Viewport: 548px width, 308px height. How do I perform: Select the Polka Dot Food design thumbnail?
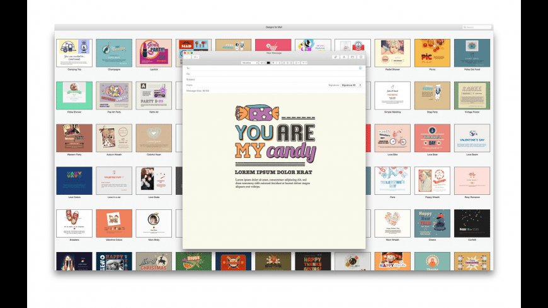(x=472, y=53)
